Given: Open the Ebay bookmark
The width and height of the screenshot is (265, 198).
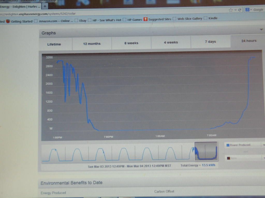Looking at the screenshot, I should tap(80, 20).
